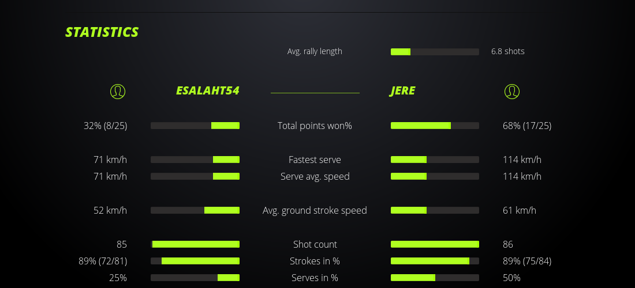Click the Shot count label

[x=315, y=244]
